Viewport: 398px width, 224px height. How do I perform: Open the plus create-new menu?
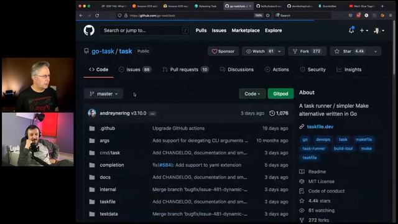click(364, 30)
